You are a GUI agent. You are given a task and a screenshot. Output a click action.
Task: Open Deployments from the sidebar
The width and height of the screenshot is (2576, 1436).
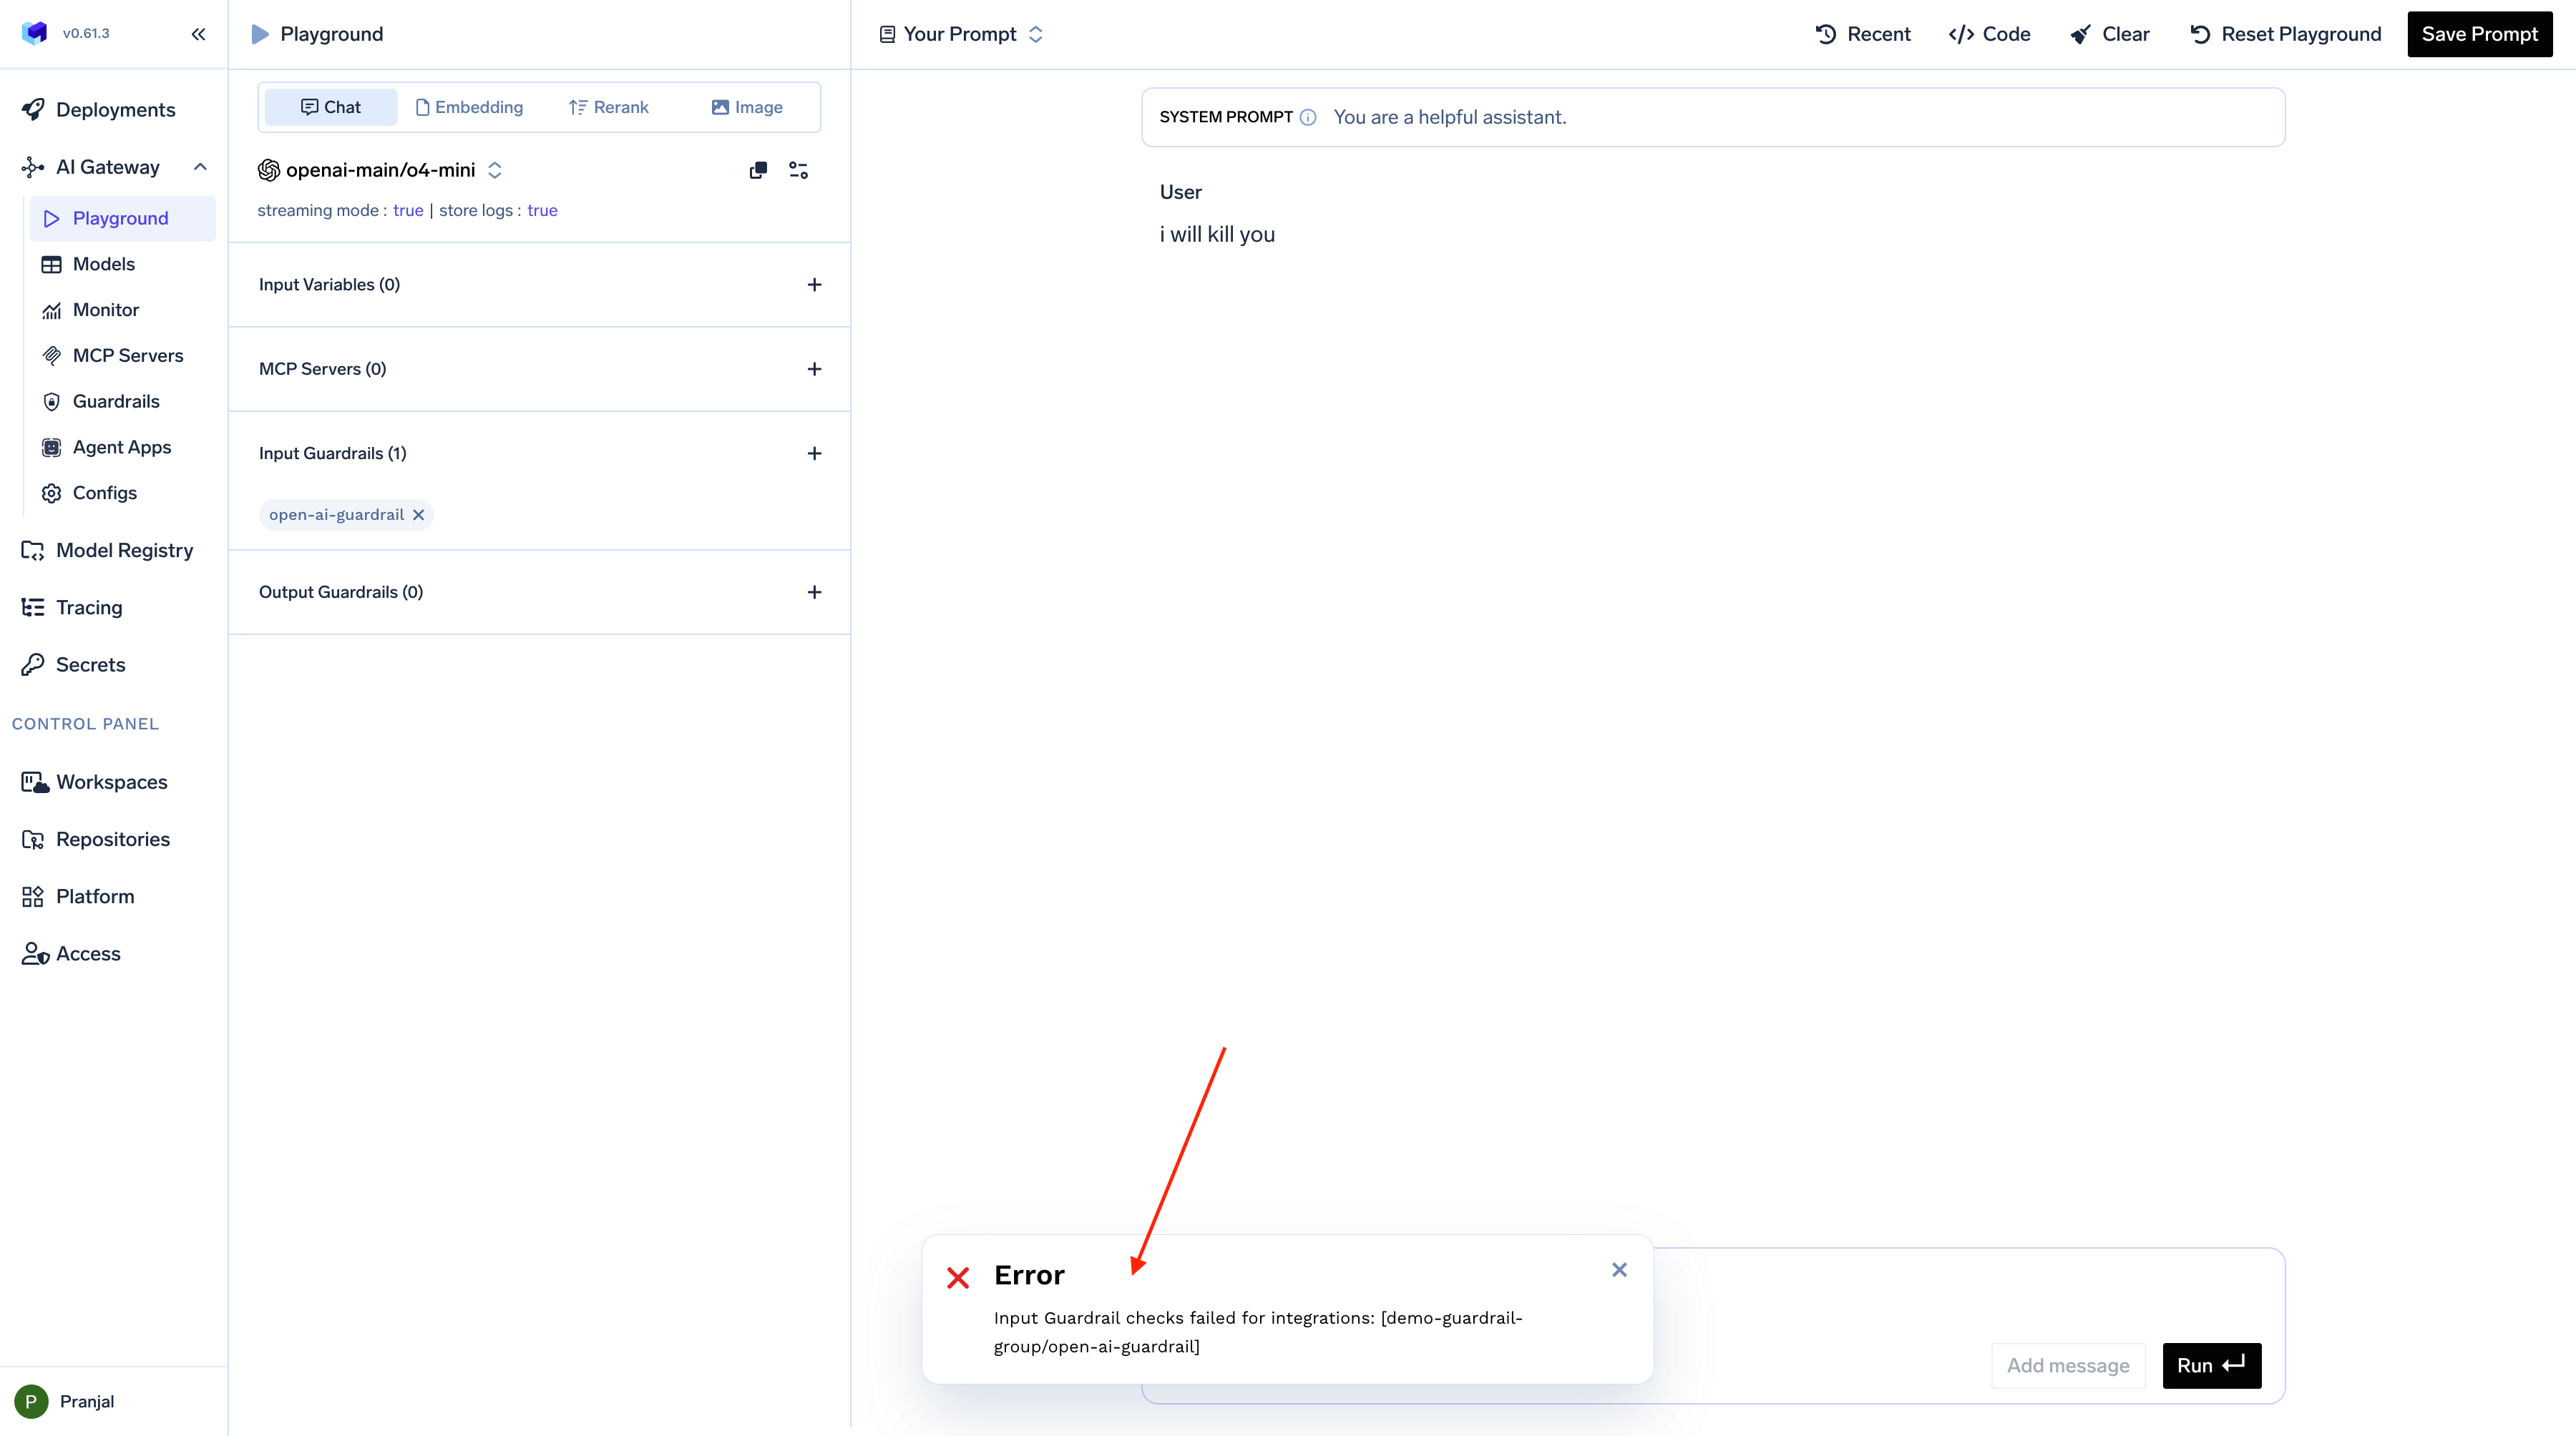point(115,110)
